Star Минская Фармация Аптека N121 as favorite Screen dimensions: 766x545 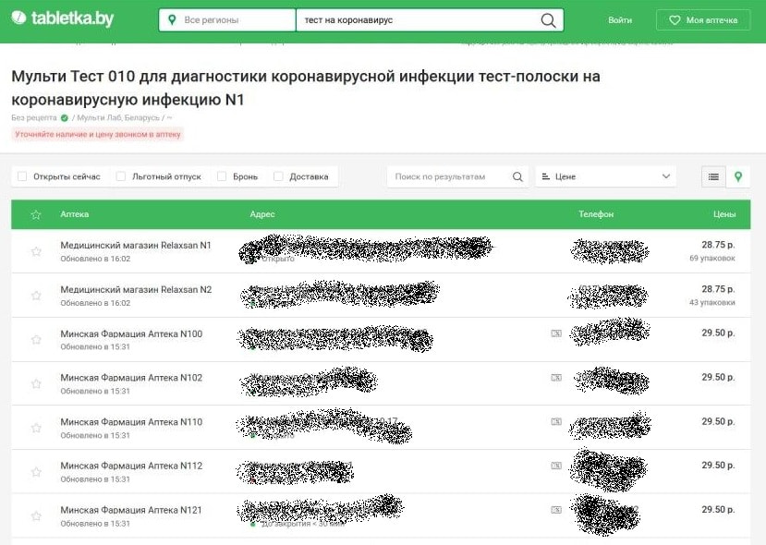36,516
